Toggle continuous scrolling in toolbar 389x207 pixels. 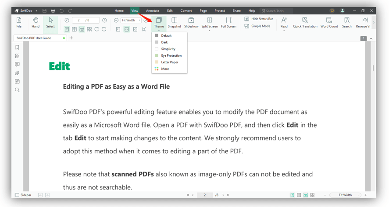pos(82,29)
